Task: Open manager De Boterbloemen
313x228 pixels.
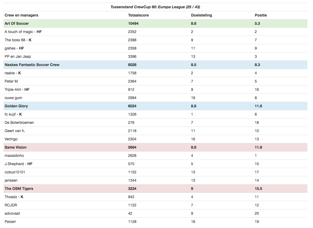Action: (19, 123)
